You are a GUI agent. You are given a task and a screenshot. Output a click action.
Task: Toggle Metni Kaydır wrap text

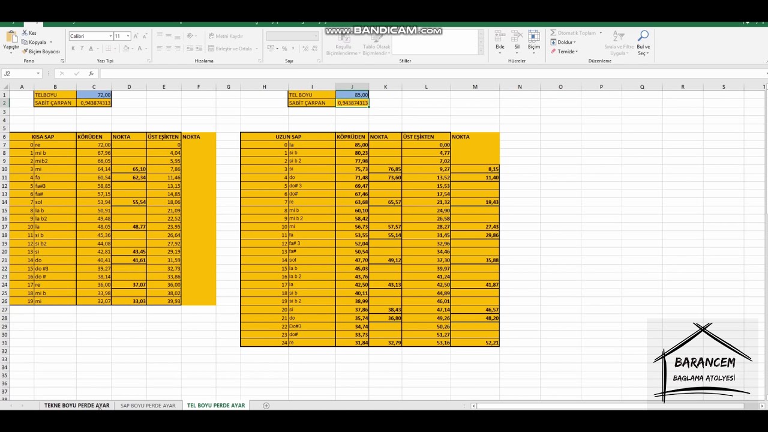pyautogui.click(x=226, y=36)
